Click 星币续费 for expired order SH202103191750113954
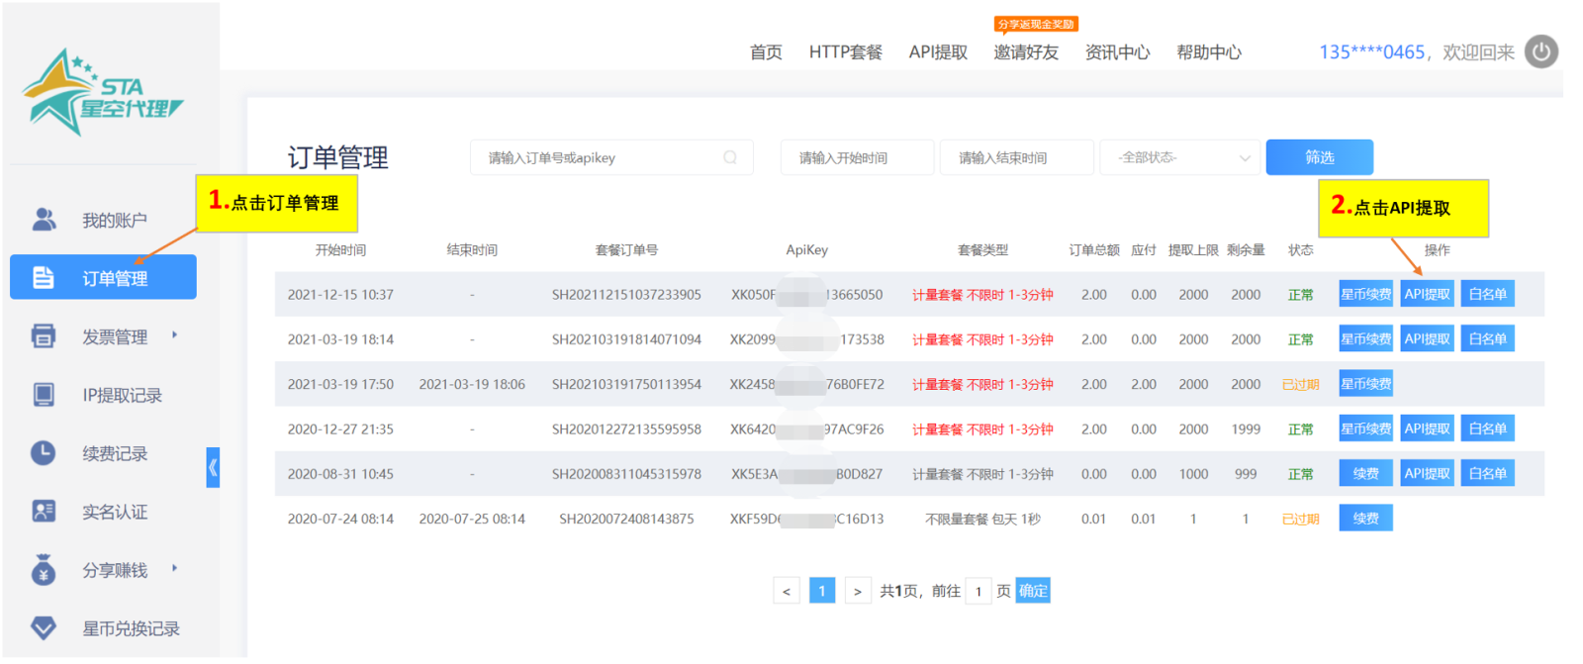 1365,384
